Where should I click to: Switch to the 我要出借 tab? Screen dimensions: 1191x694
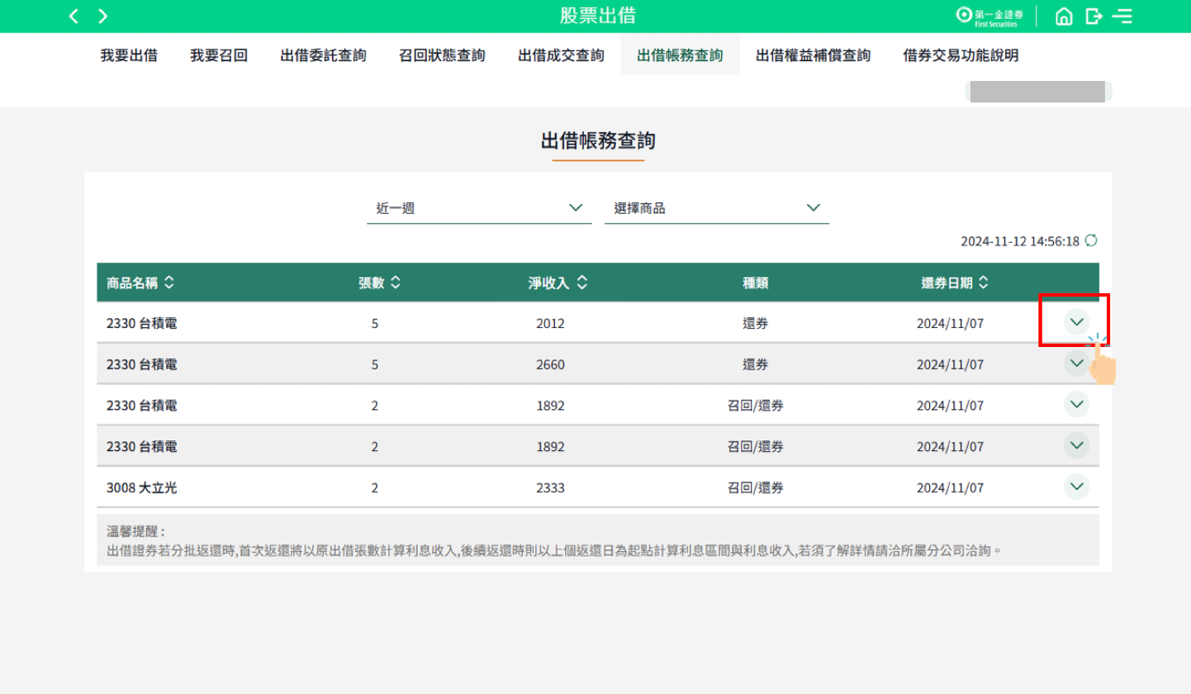[x=129, y=55]
